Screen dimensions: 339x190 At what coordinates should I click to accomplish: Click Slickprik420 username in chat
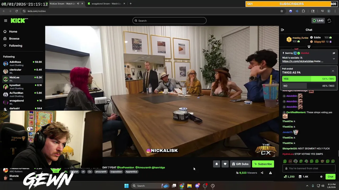coord(290,149)
